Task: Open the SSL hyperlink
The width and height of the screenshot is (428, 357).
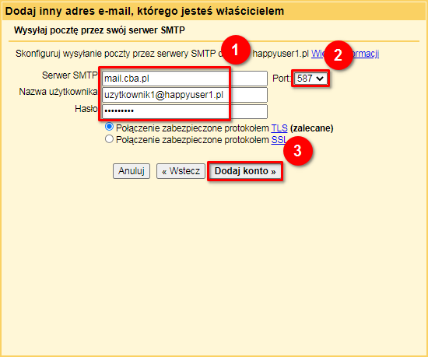Action: tap(278, 140)
